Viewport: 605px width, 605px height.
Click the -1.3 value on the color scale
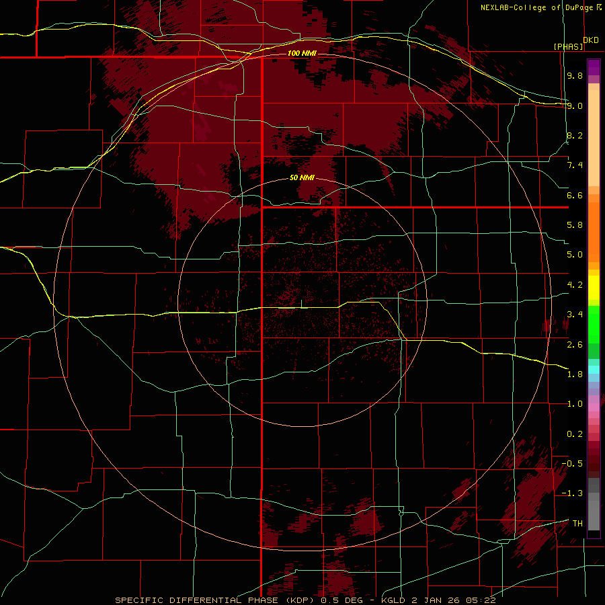(x=572, y=493)
